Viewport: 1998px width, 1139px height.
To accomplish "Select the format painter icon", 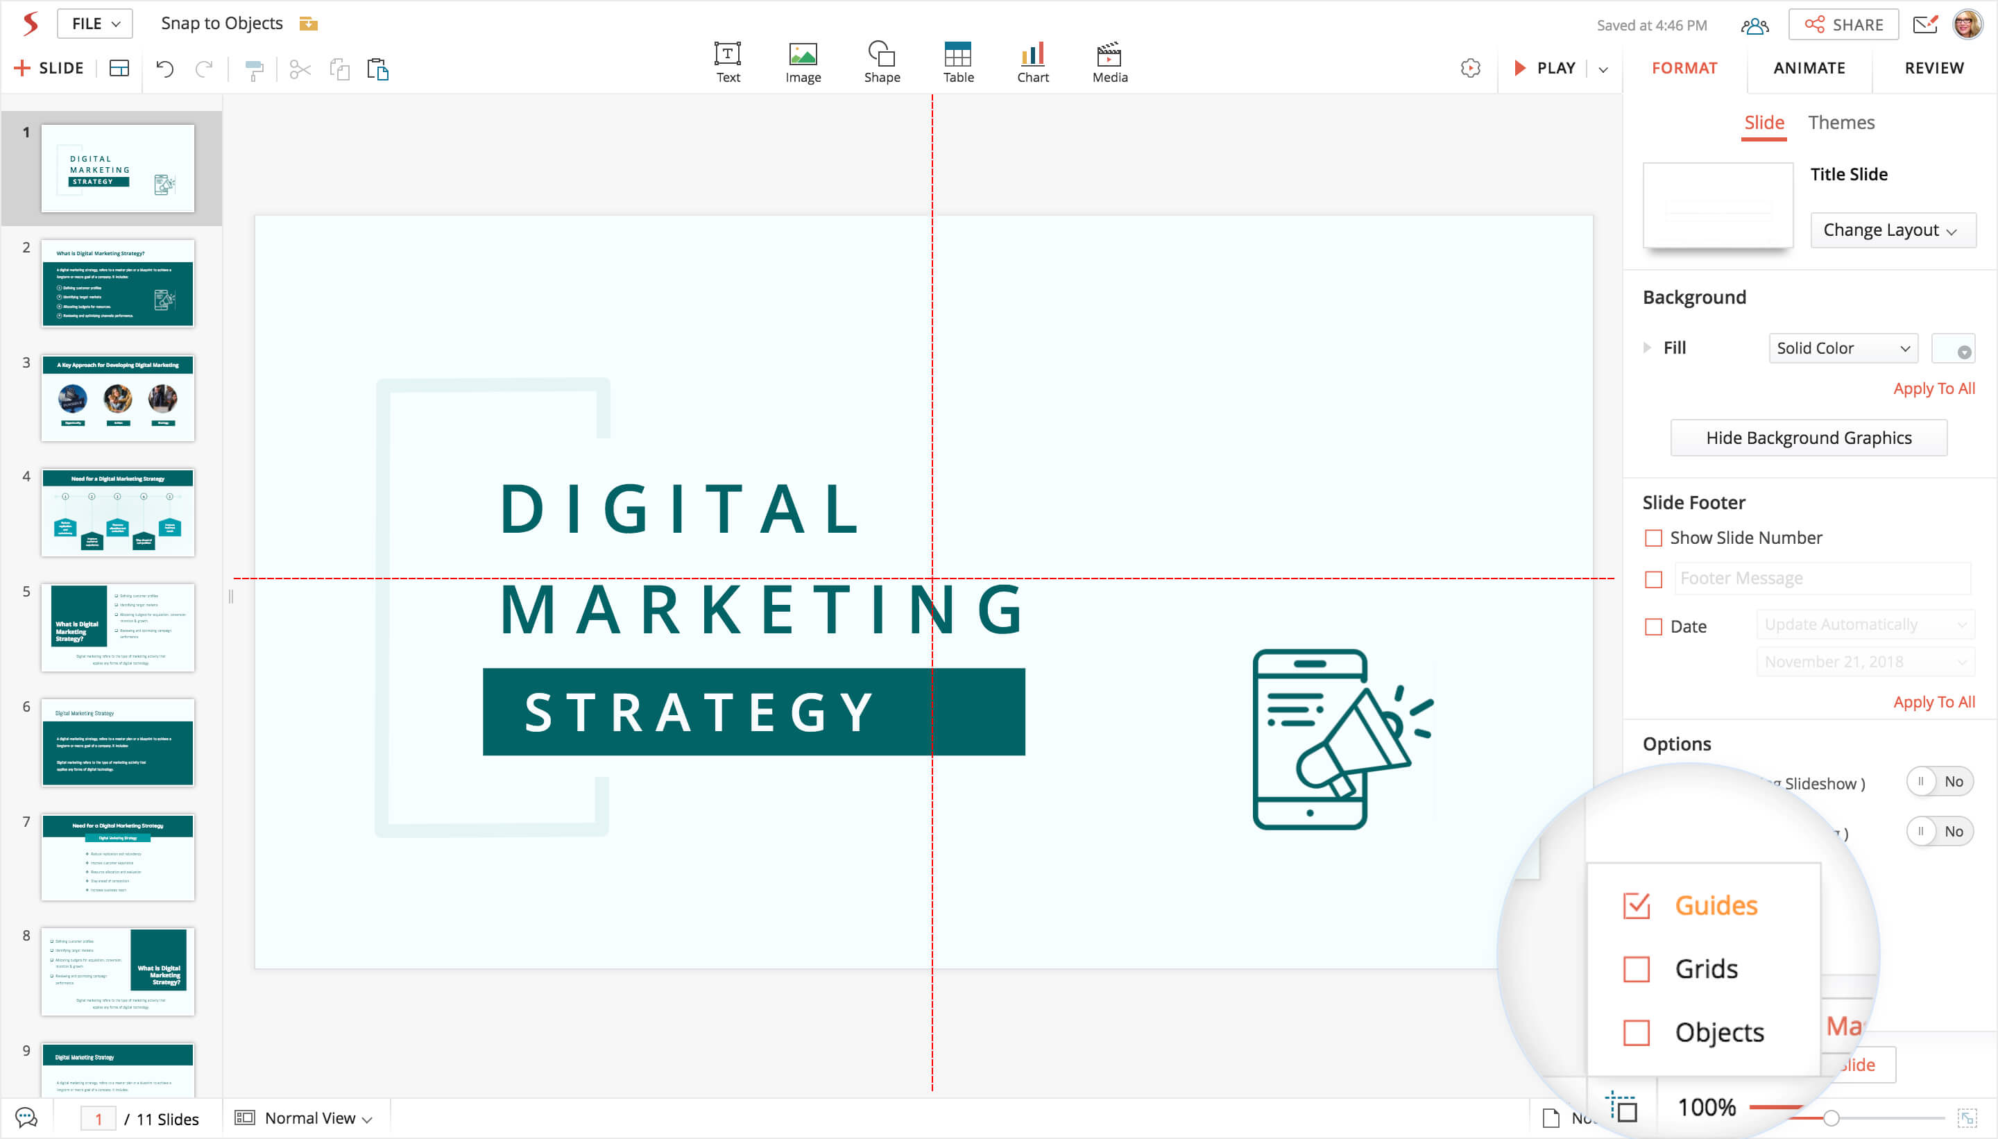I will (254, 69).
